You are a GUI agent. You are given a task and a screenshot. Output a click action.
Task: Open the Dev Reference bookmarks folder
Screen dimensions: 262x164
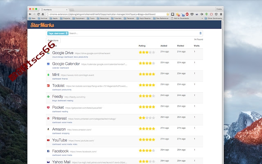(161, 18)
